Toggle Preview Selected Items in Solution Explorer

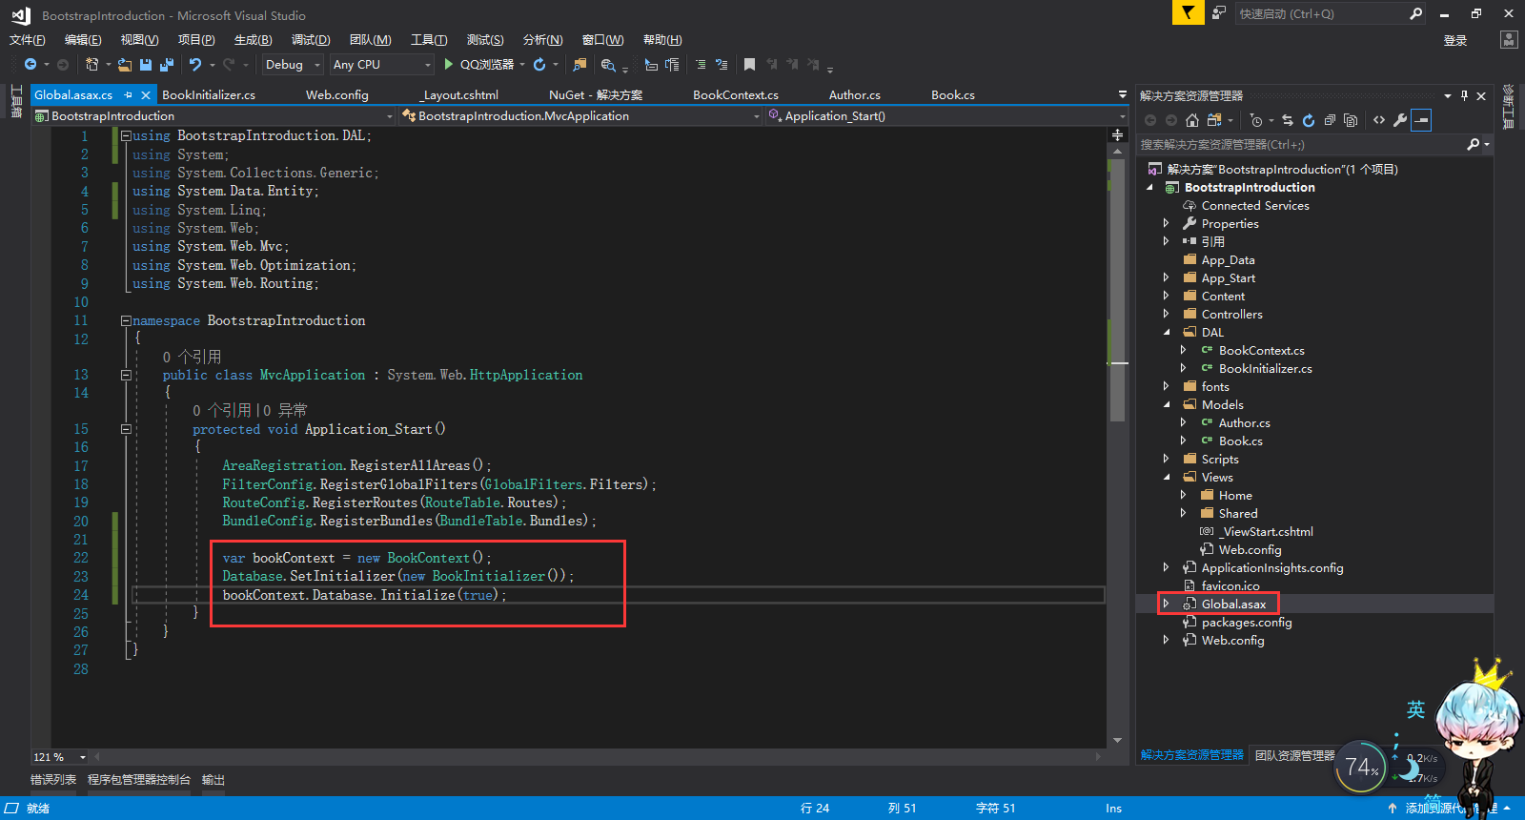pos(1421,120)
